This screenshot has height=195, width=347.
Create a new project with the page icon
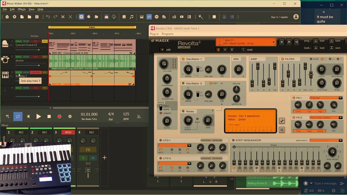pos(22,17)
